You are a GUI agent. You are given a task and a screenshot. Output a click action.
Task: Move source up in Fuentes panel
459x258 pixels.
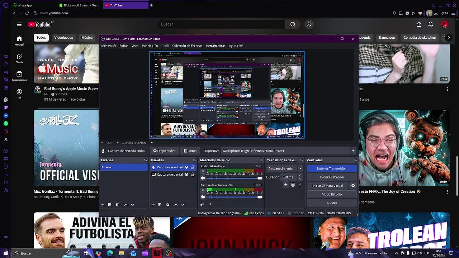[x=176, y=205]
